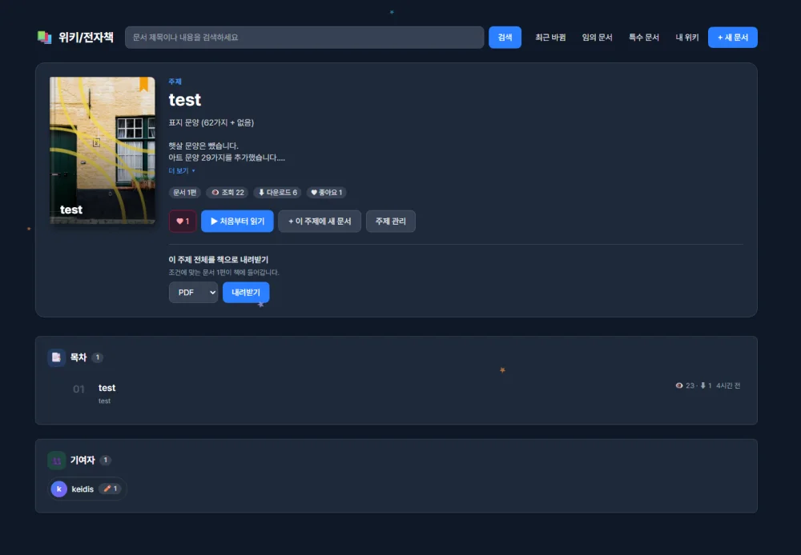The width and height of the screenshot is (801, 555).
Task: Click the 검색 button
Action: 505,38
